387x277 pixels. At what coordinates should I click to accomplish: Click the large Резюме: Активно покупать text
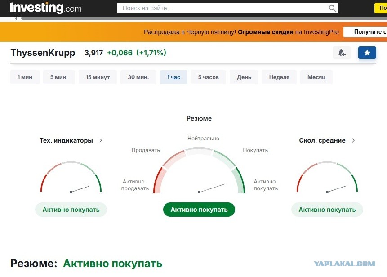[x=86, y=264]
